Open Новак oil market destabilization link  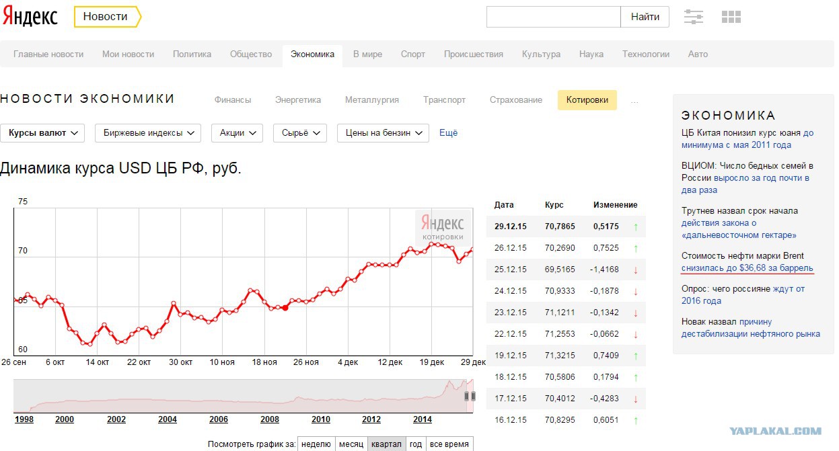(751, 328)
